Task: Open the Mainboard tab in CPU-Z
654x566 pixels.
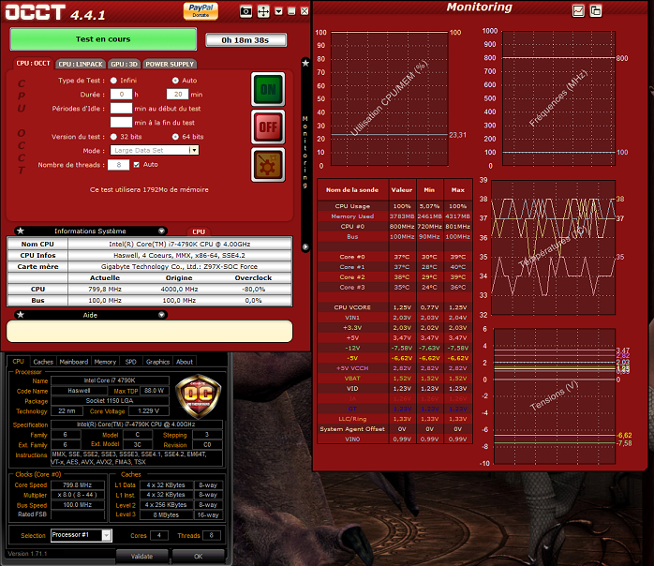Action: [x=74, y=362]
